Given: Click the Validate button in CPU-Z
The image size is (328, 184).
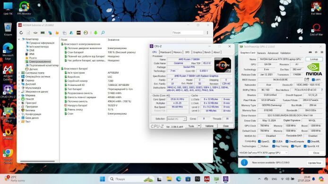Looking at the screenshot, I should tap(209, 126).
